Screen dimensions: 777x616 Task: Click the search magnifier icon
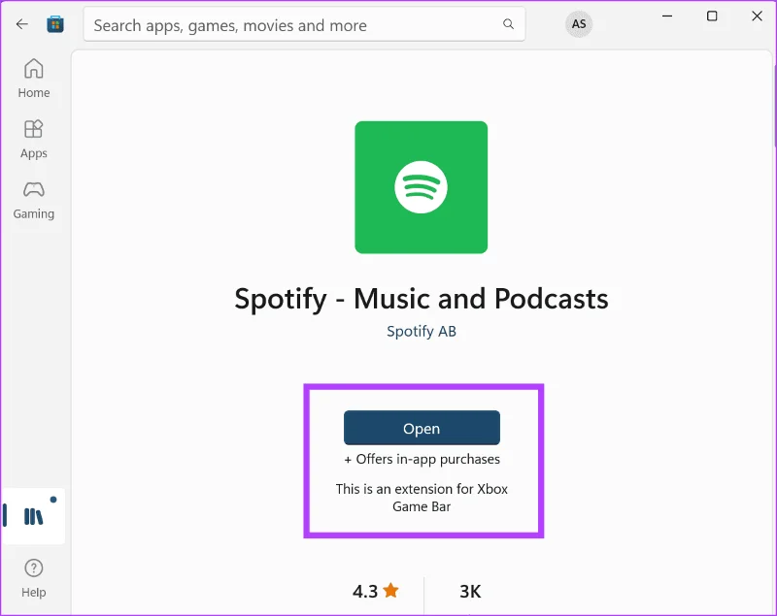coord(508,23)
